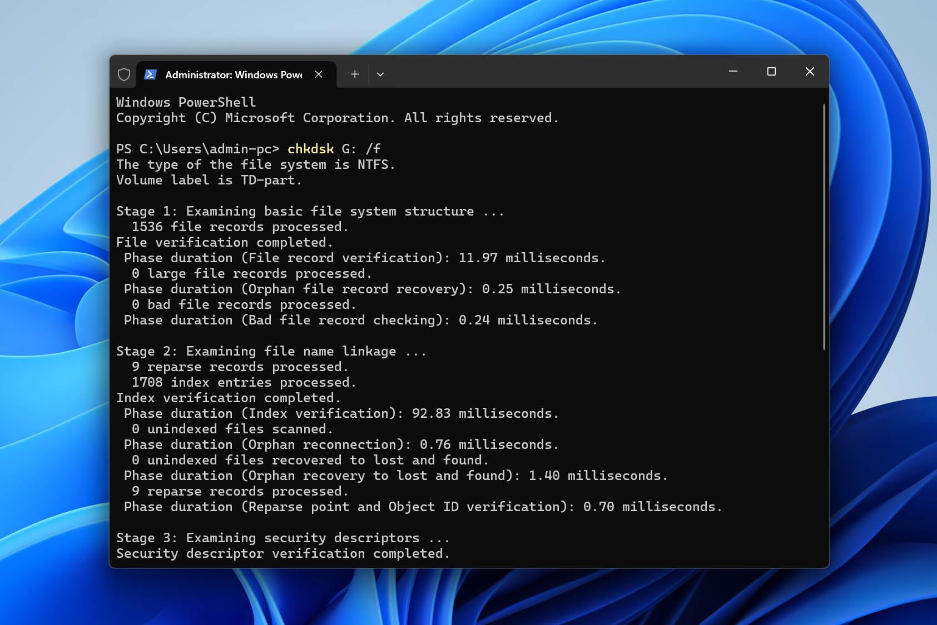
Task: Click 'Stage 3: Examining security descriptors' line
Action: (x=282, y=538)
